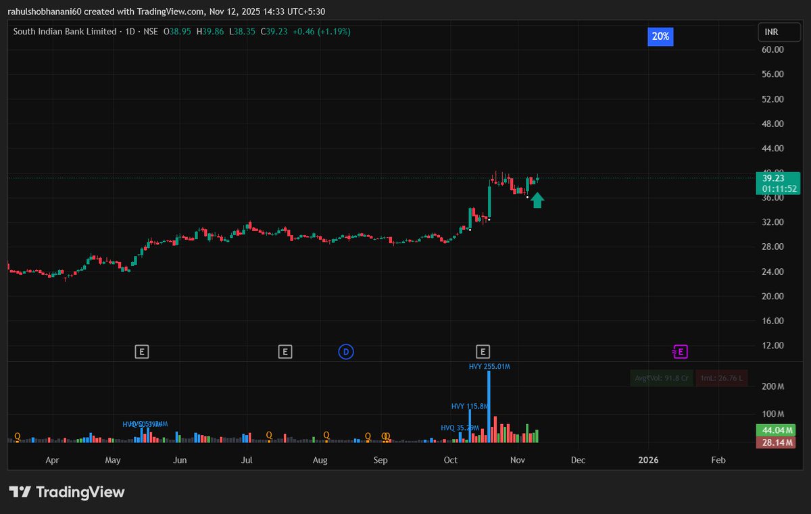Click the +0.46 (+1.19%) change value

coord(322,32)
